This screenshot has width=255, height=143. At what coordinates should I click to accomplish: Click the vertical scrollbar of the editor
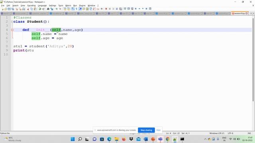click(253, 60)
